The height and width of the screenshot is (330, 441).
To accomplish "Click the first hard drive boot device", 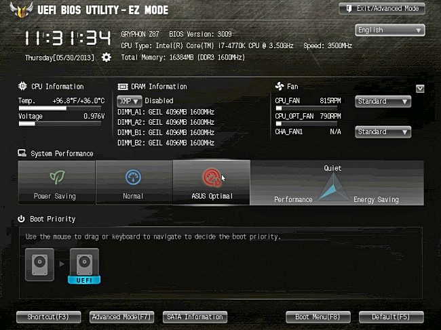I will tap(39, 264).
